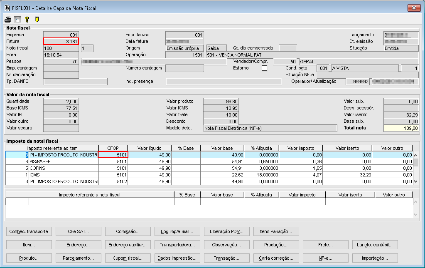This screenshot has height=268, width=425.
Task: Click the Endereço... button
Action: 79,245
